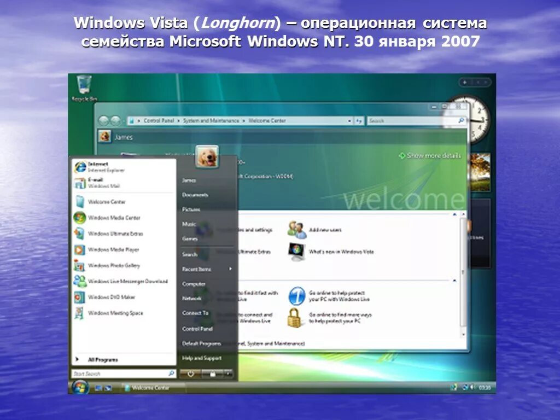Click the back arrow in Welcome Center window
The width and height of the screenshot is (560, 420).
point(103,121)
